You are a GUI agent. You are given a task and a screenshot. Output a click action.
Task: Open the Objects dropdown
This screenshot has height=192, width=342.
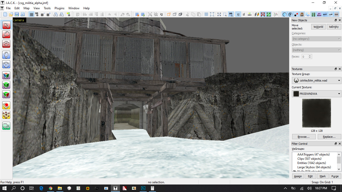[x=316, y=50]
